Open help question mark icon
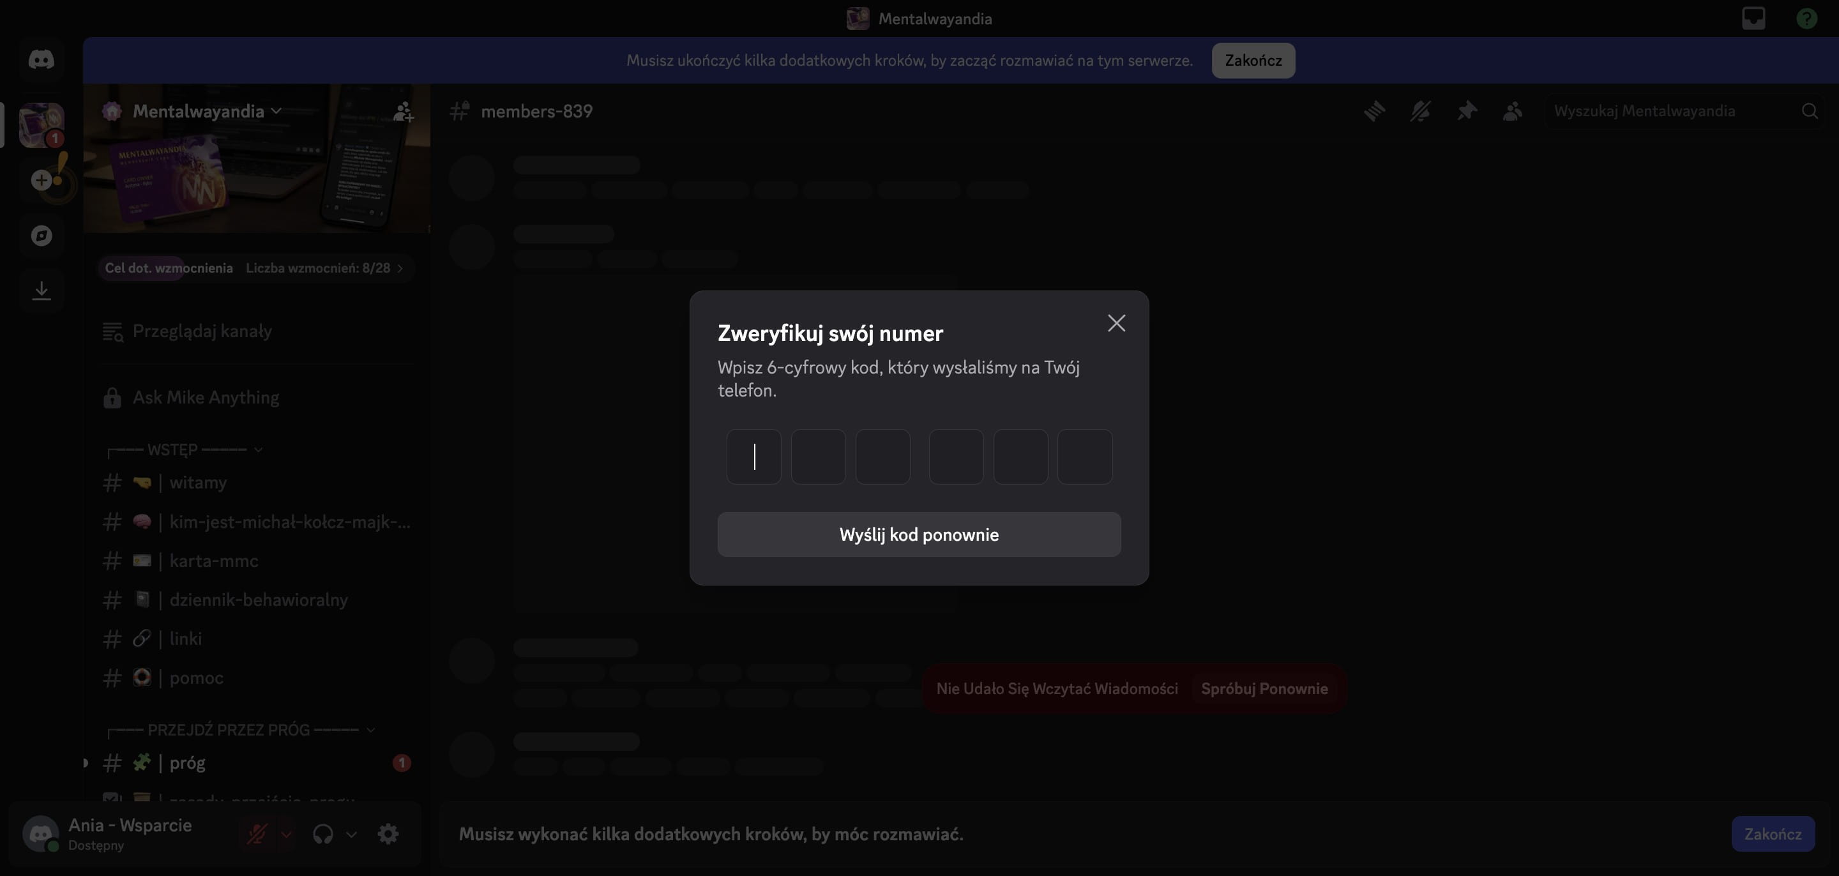The width and height of the screenshot is (1839, 876). click(x=1806, y=19)
